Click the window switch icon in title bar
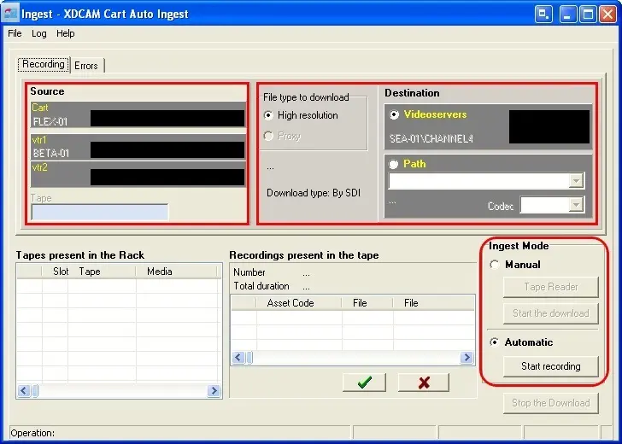 (544, 14)
